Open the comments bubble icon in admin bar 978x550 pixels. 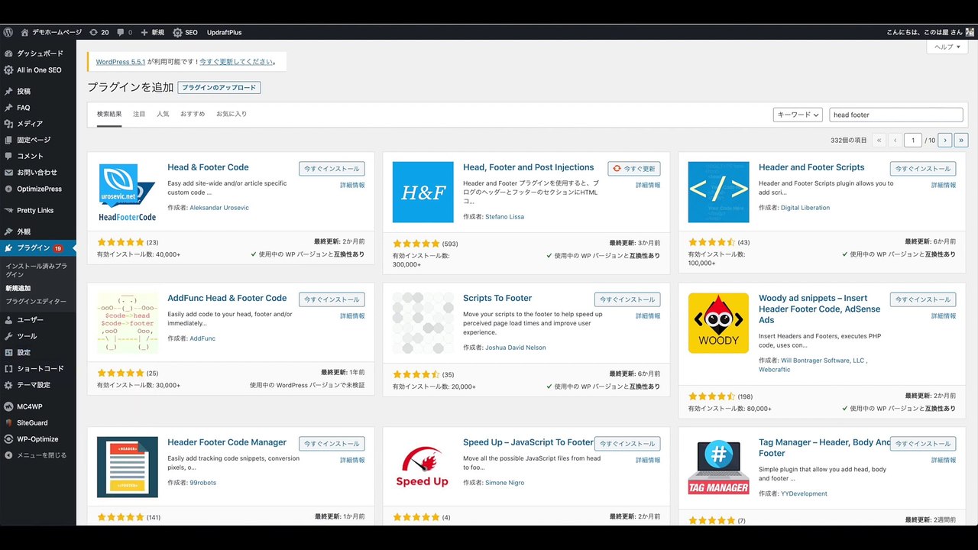point(121,32)
